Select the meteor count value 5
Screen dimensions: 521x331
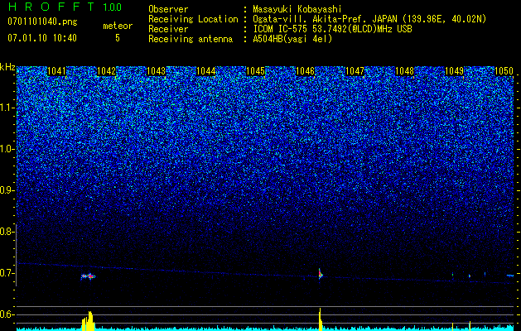click(118, 38)
